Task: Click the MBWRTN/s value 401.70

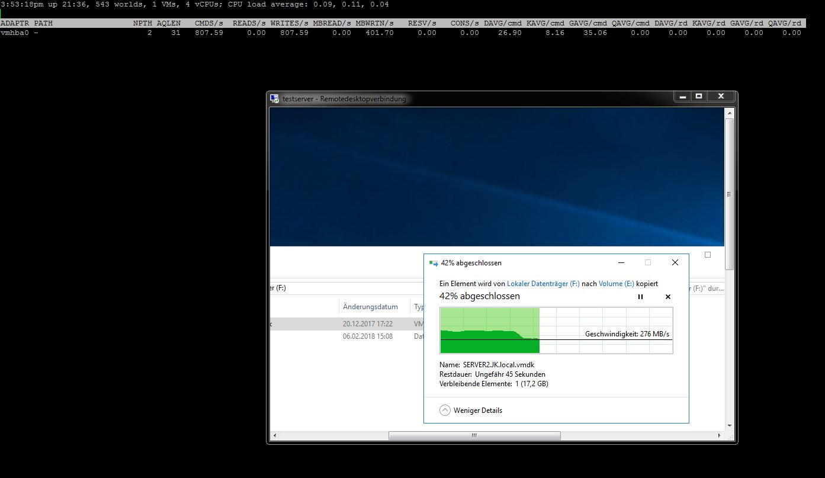Action: pyautogui.click(x=379, y=33)
